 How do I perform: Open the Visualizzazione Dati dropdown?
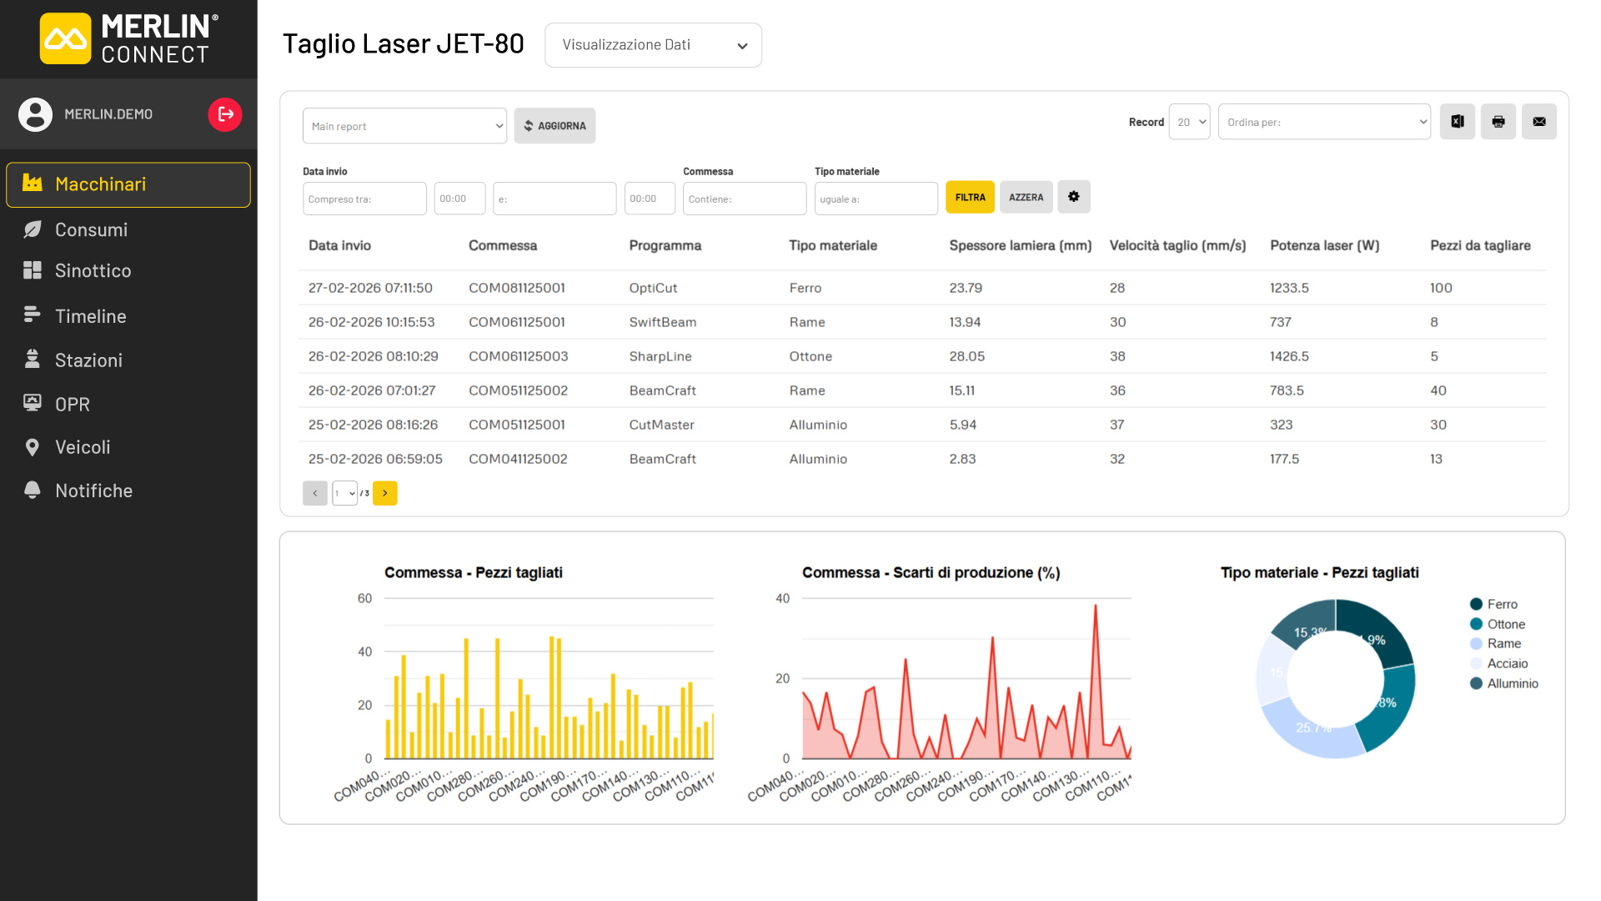[x=653, y=45]
